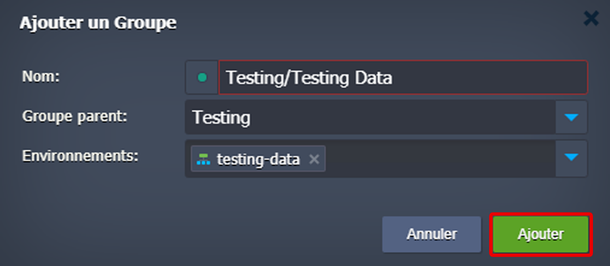Screen dimensions: 610x266
Task: Close the Ajouter un Groupe dialog
Action: point(591,20)
